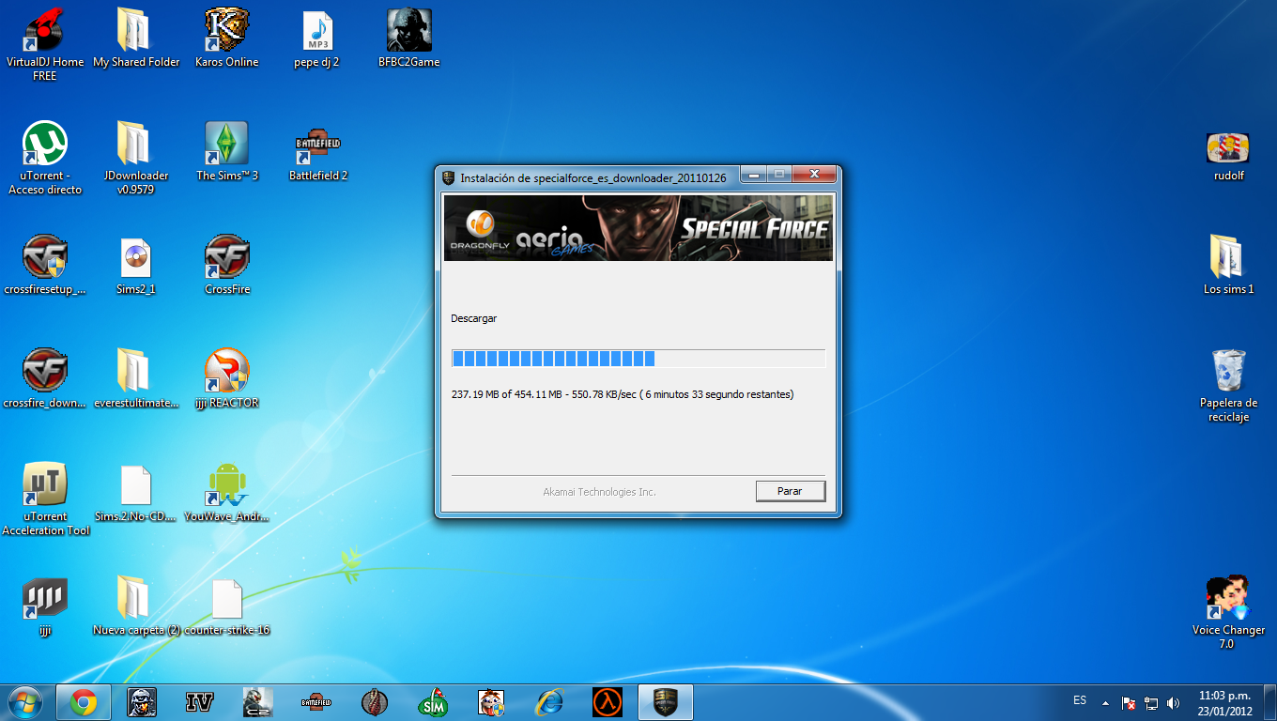The width and height of the screenshot is (1277, 721).
Task: Open the network connection tray icon
Action: [x=1151, y=702]
